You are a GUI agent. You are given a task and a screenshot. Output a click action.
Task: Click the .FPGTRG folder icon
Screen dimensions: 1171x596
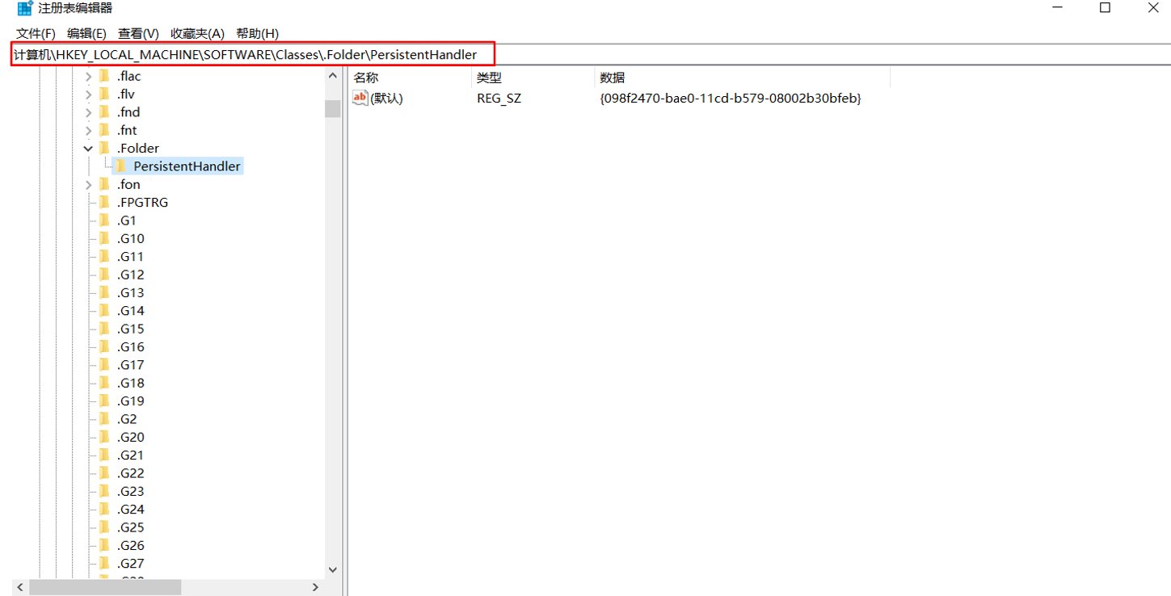coord(103,203)
